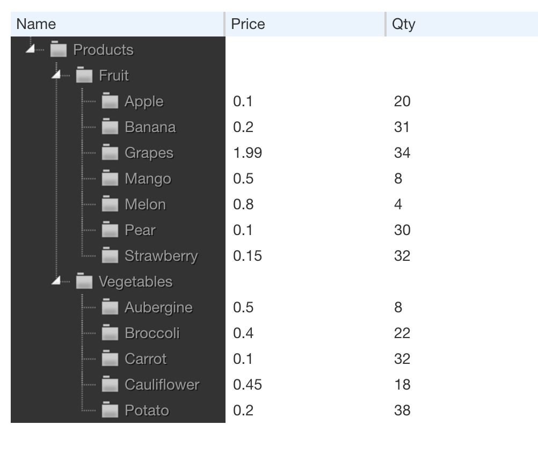Click the Mango price 0.5
This screenshot has height=454, width=538.
pyautogui.click(x=243, y=179)
